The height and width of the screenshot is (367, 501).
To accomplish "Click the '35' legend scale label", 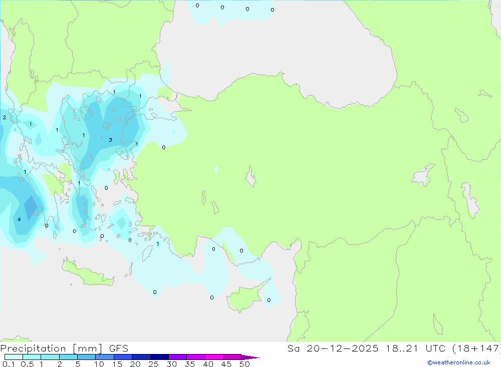I will pos(190,364).
